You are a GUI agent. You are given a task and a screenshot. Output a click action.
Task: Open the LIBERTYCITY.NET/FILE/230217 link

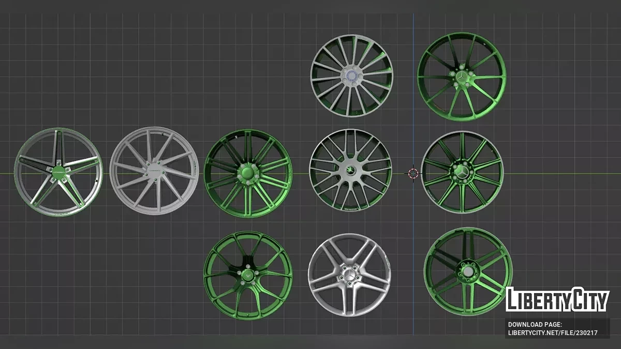tap(553, 333)
